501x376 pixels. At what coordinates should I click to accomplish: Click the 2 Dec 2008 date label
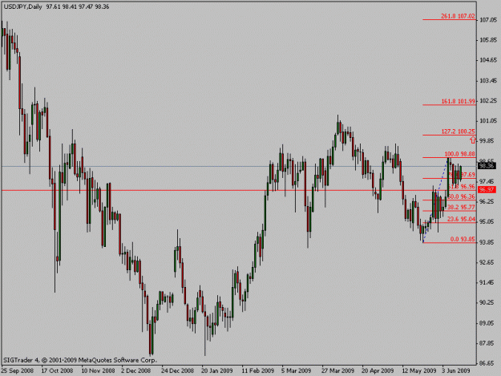[x=136, y=370]
